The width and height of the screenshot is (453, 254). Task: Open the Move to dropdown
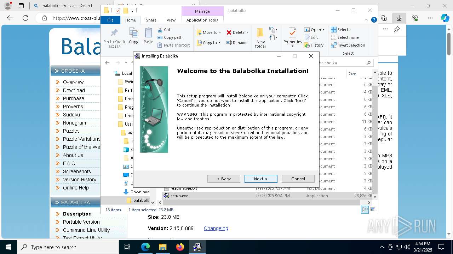pos(209,32)
